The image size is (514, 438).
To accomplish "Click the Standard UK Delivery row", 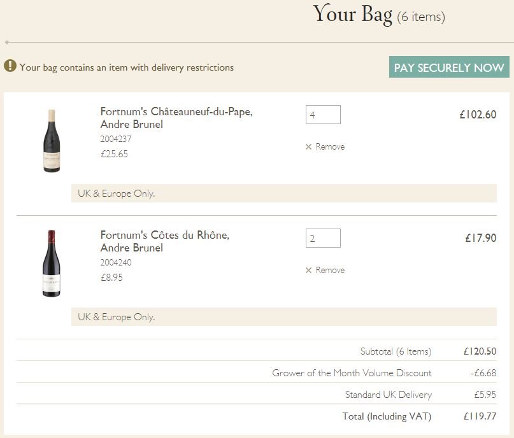I will pyautogui.click(x=390, y=394).
